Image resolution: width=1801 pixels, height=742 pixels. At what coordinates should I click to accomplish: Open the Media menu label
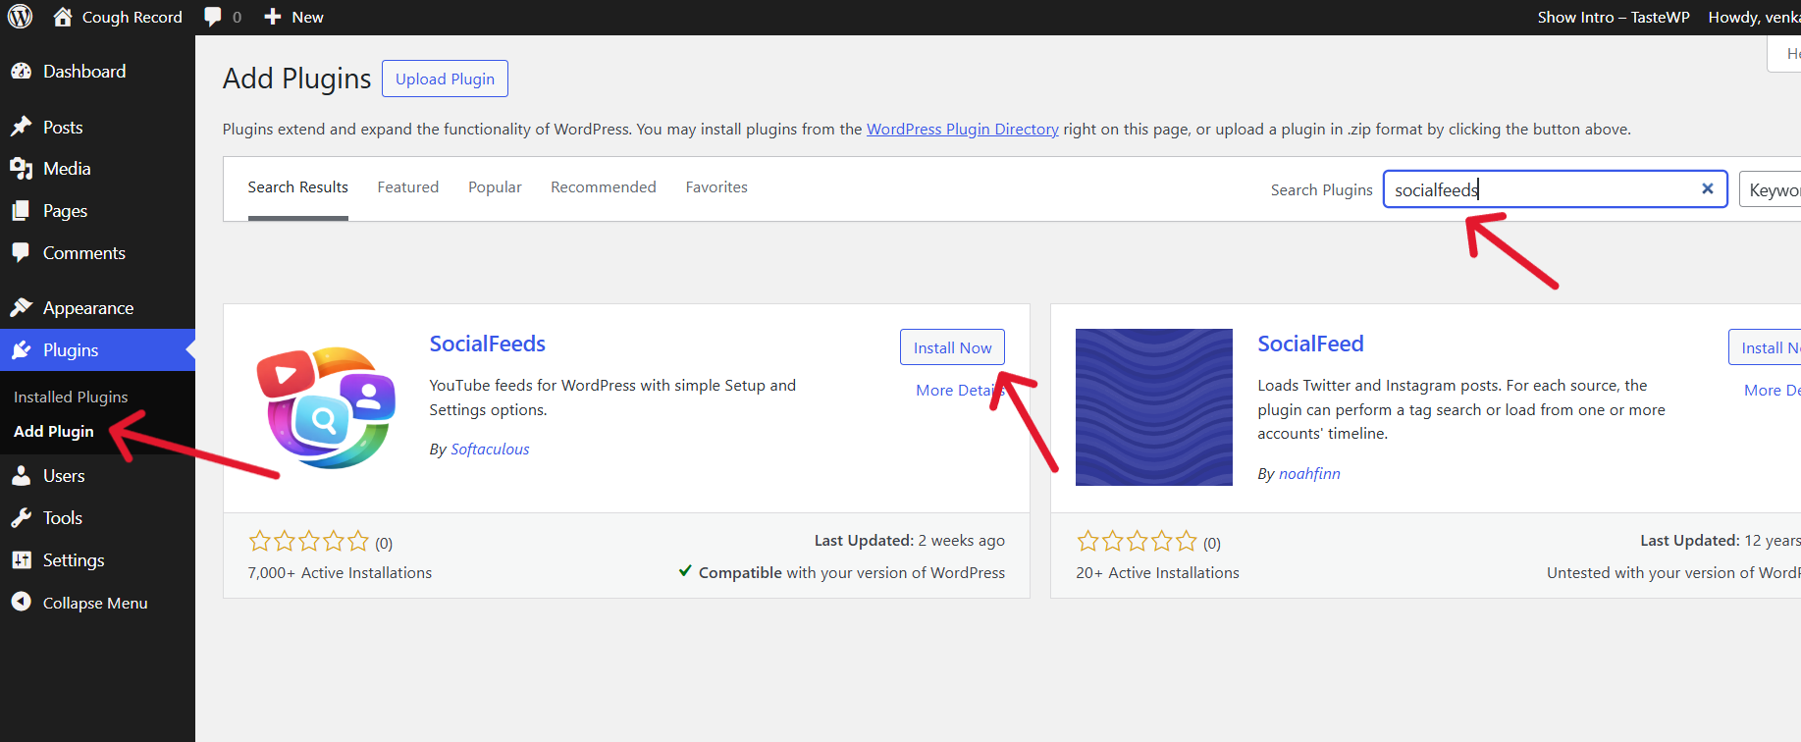(67, 169)
